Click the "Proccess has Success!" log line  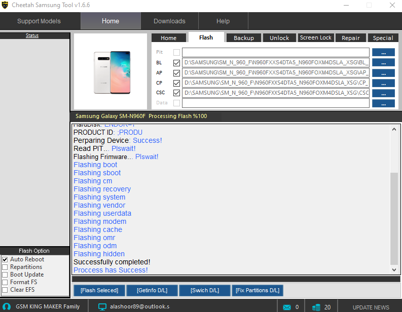click(x=111, y=270)
